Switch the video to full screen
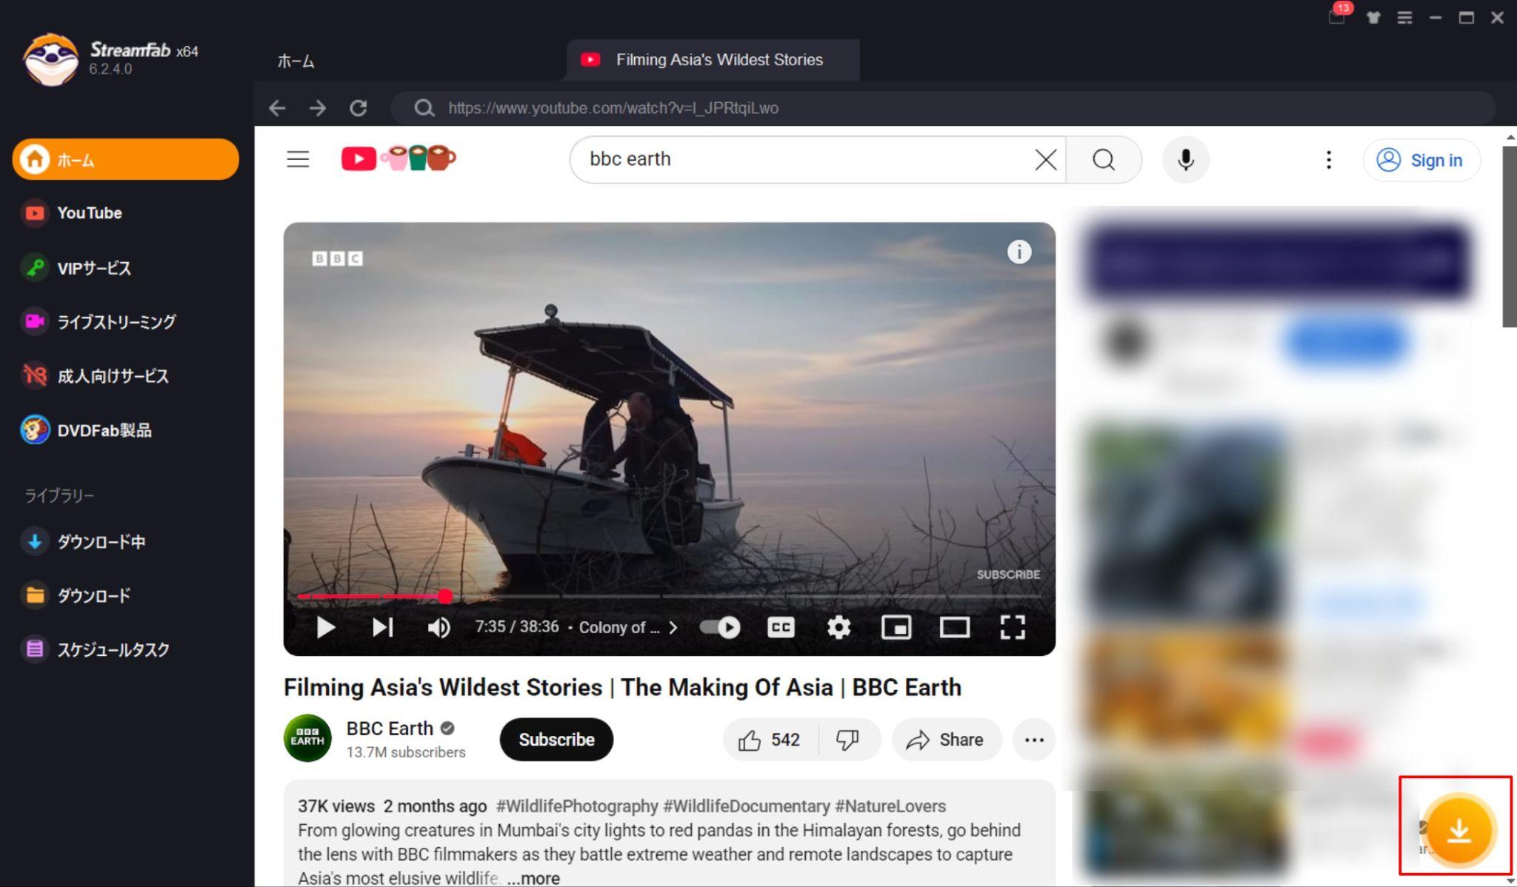This screenshot has width=1517, height=887. [x=1013, y=627]
